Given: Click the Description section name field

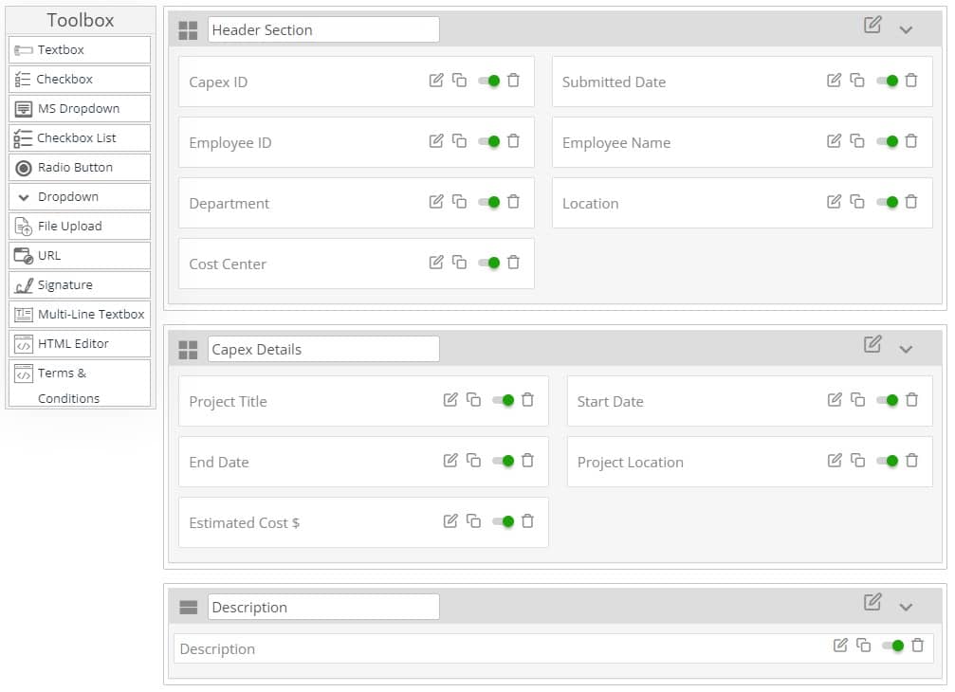Looking at the screenshot, I should pos(323,608).
